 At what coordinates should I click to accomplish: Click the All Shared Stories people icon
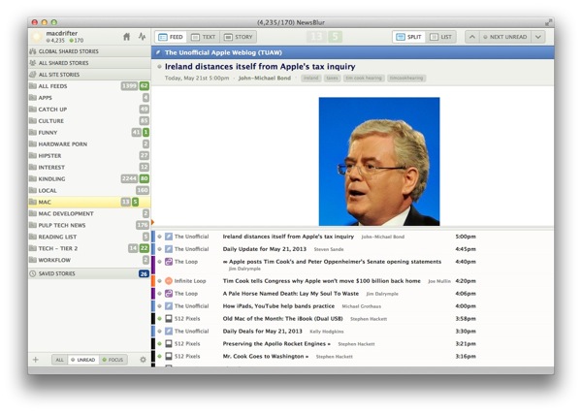pyautogui.click(x=33, y=63)
